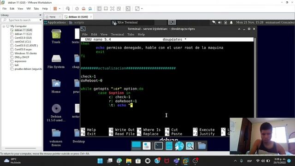Pause the virtual machine from the VMware toolbar
This screenshot has height=166, width=295.
tap(55, 9)
